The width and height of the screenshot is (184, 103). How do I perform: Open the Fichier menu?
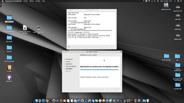26,1
